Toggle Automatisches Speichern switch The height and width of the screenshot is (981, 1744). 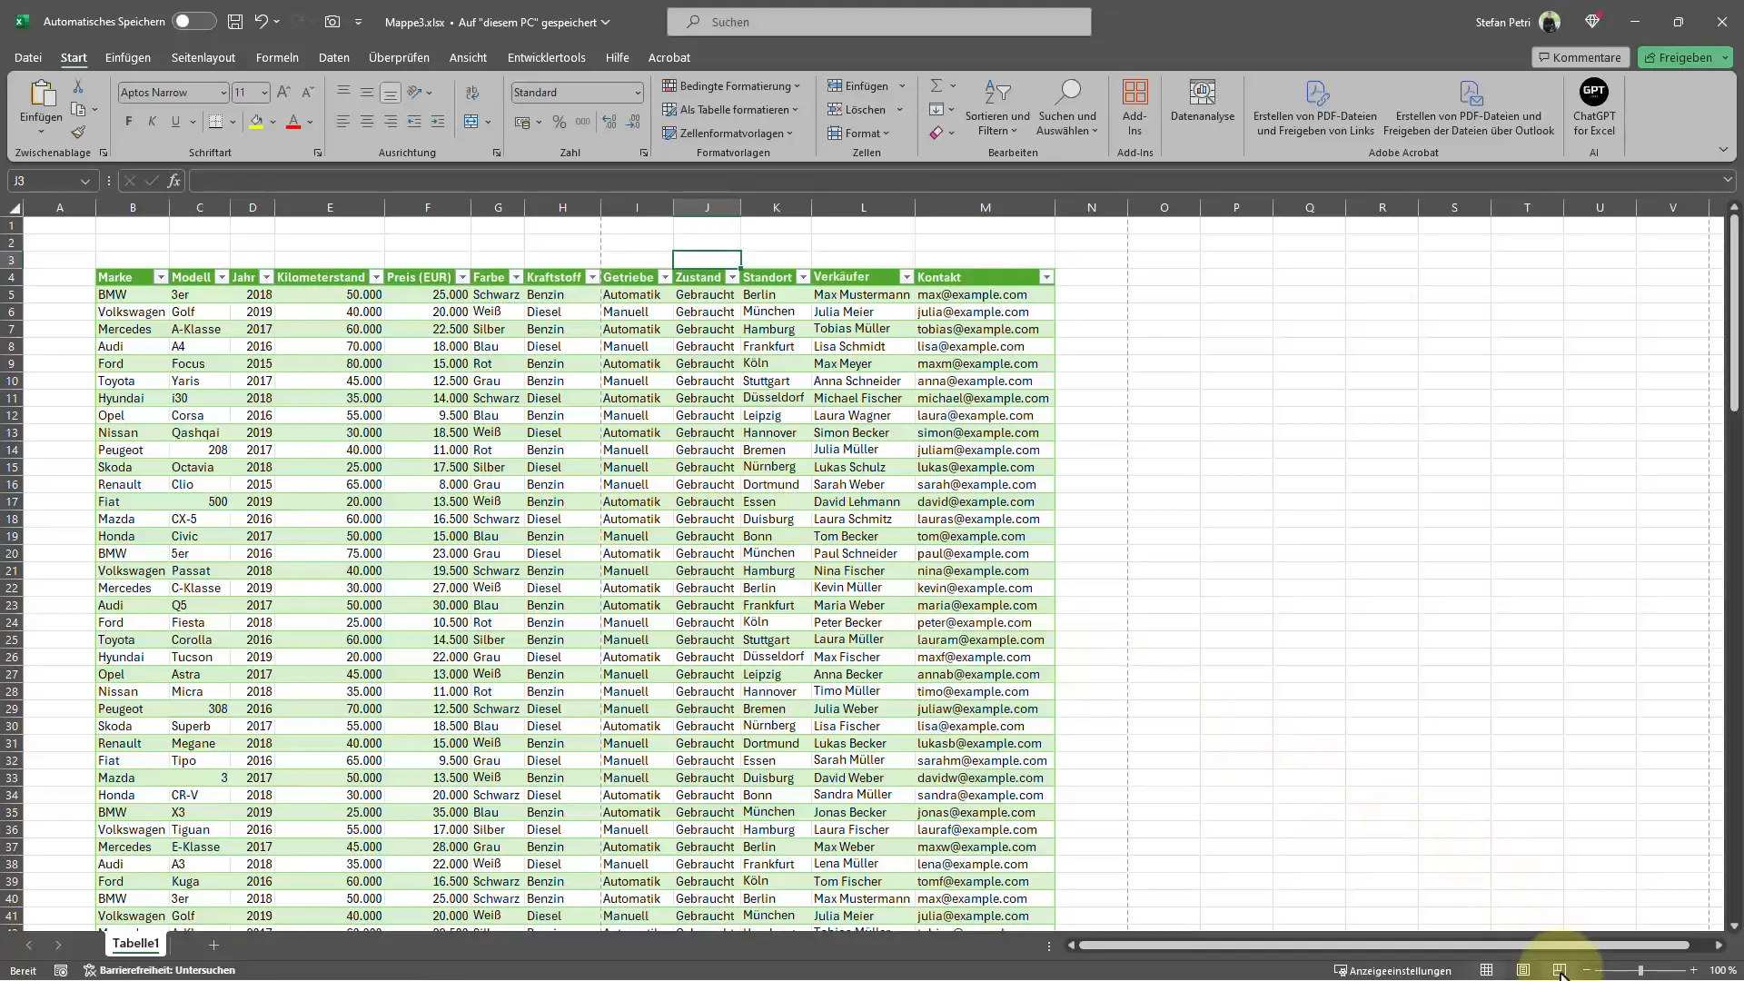189,22
